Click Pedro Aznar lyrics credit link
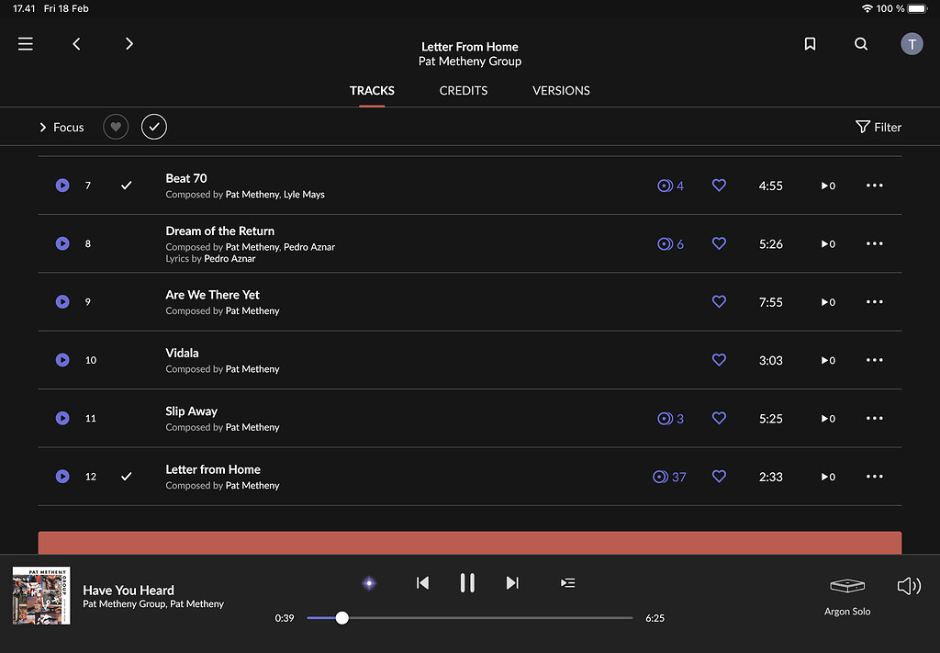940x653 pixels. pos(229,259)
